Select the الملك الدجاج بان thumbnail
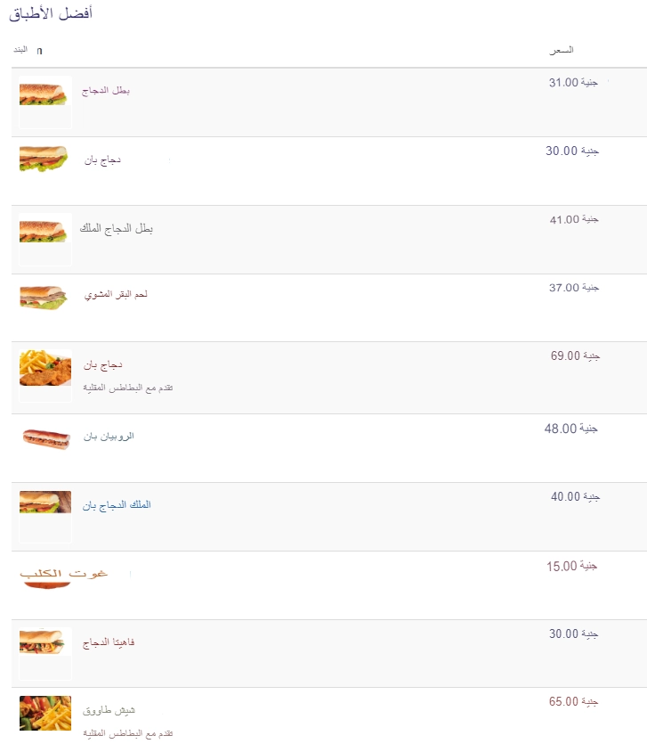The width and height of the screenshot is (647, 752). (45, 503)
